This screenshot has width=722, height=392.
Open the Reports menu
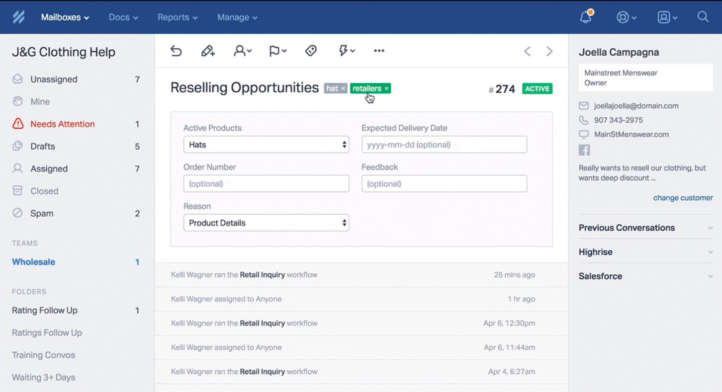[x=177, y=17]
